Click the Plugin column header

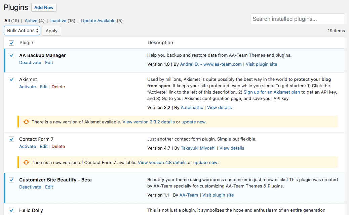point(26,43)
